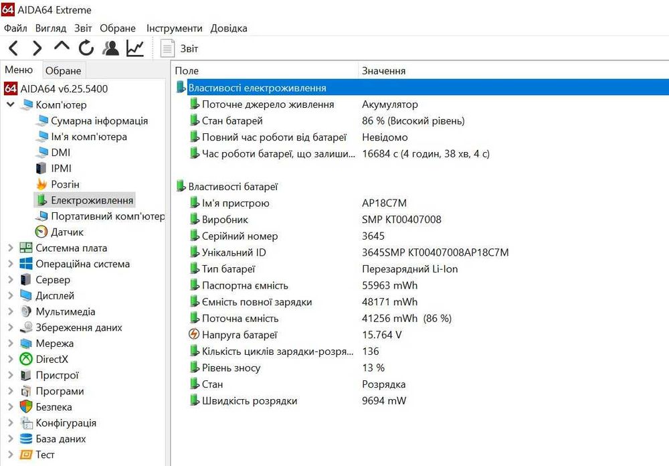This screenshot has height=466, width=669.
Task: Select the Властивості батареї group row
Action: click(233, 187)
